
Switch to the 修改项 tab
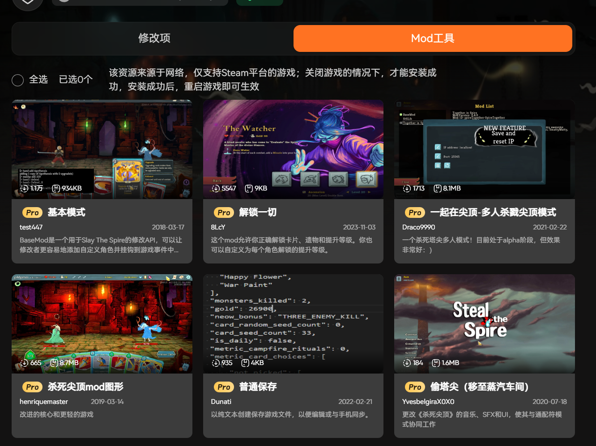point(154,38)
